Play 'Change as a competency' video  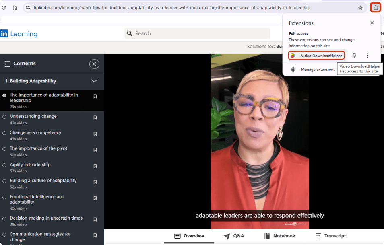35,132
